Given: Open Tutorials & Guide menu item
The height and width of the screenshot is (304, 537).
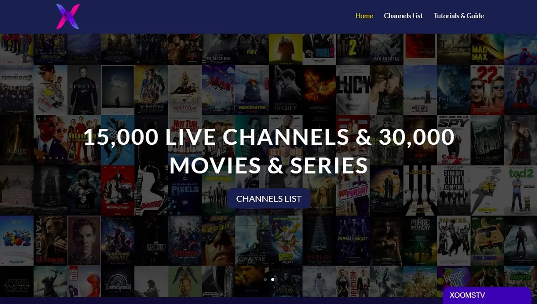Looking at the screenshot, I should pos(459,16).
